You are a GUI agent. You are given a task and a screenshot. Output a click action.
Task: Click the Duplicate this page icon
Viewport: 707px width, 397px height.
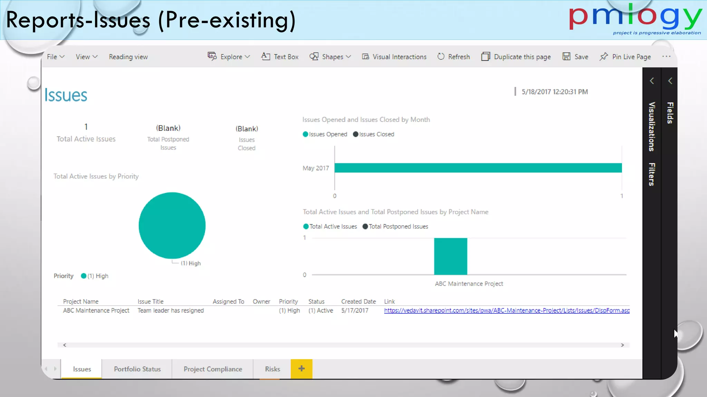[x=485, y=57]
